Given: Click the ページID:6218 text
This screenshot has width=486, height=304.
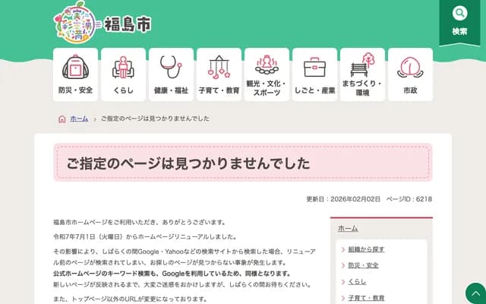Looking at the screenshot, I should point(409,199).
